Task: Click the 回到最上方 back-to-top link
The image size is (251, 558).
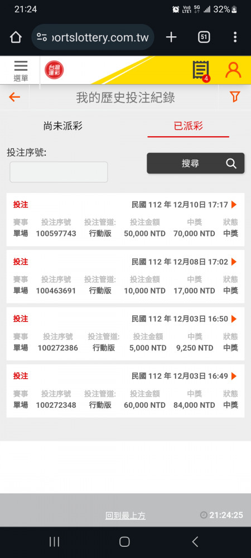Action: click(125, 516)
